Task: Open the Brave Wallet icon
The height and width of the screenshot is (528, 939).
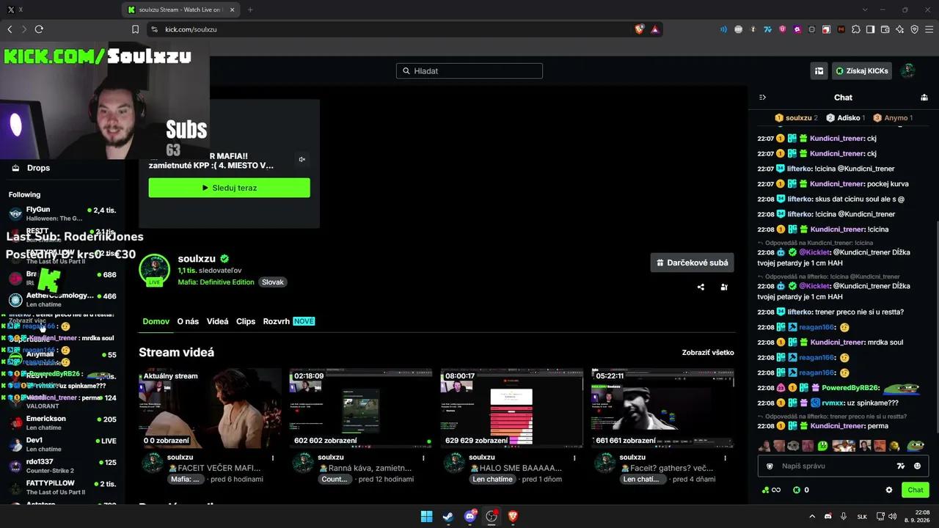Action: click(885, 29)
